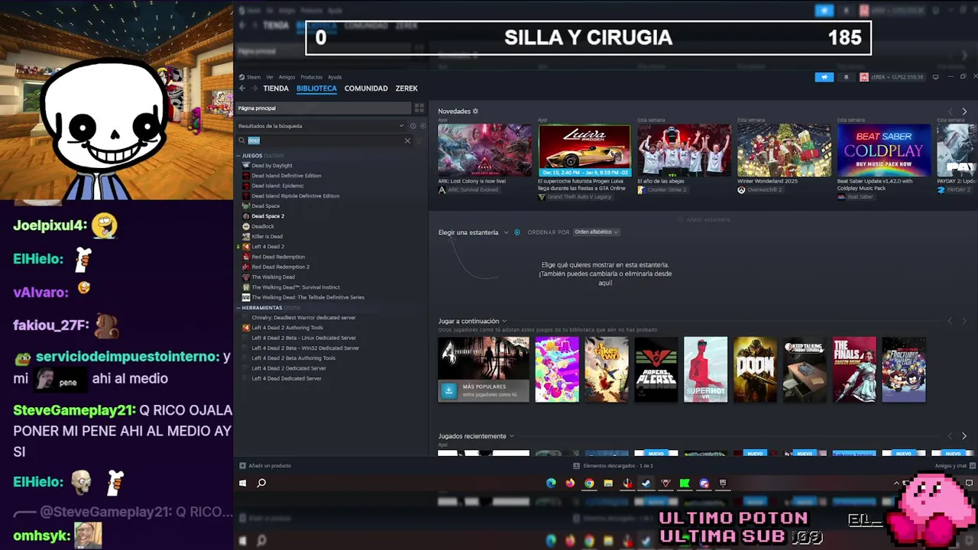The height and width of the screenshot is (550, 978).
Task: Collapse the JUEGOS category
Action: [238, 156]
